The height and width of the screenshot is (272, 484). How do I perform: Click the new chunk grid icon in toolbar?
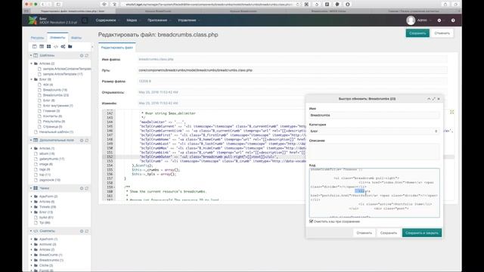click(x=48, y=47)
